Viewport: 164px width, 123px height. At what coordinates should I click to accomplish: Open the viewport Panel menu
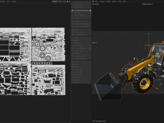[124, 1]
